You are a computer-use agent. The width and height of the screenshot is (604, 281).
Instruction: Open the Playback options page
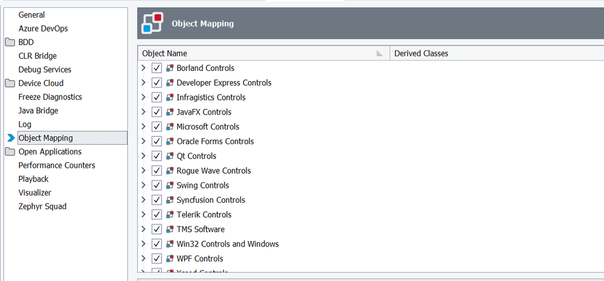coord(33,179)
